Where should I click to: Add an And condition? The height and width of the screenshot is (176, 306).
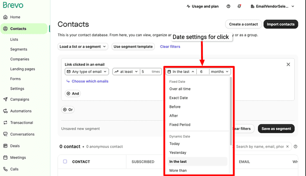[x=73, y=94]
